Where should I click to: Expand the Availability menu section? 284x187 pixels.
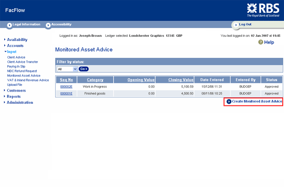pos(17,40)
